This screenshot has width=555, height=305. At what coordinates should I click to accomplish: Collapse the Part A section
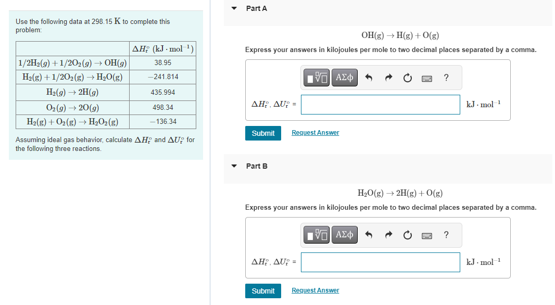pyautogui.click(x=234, y=8)
